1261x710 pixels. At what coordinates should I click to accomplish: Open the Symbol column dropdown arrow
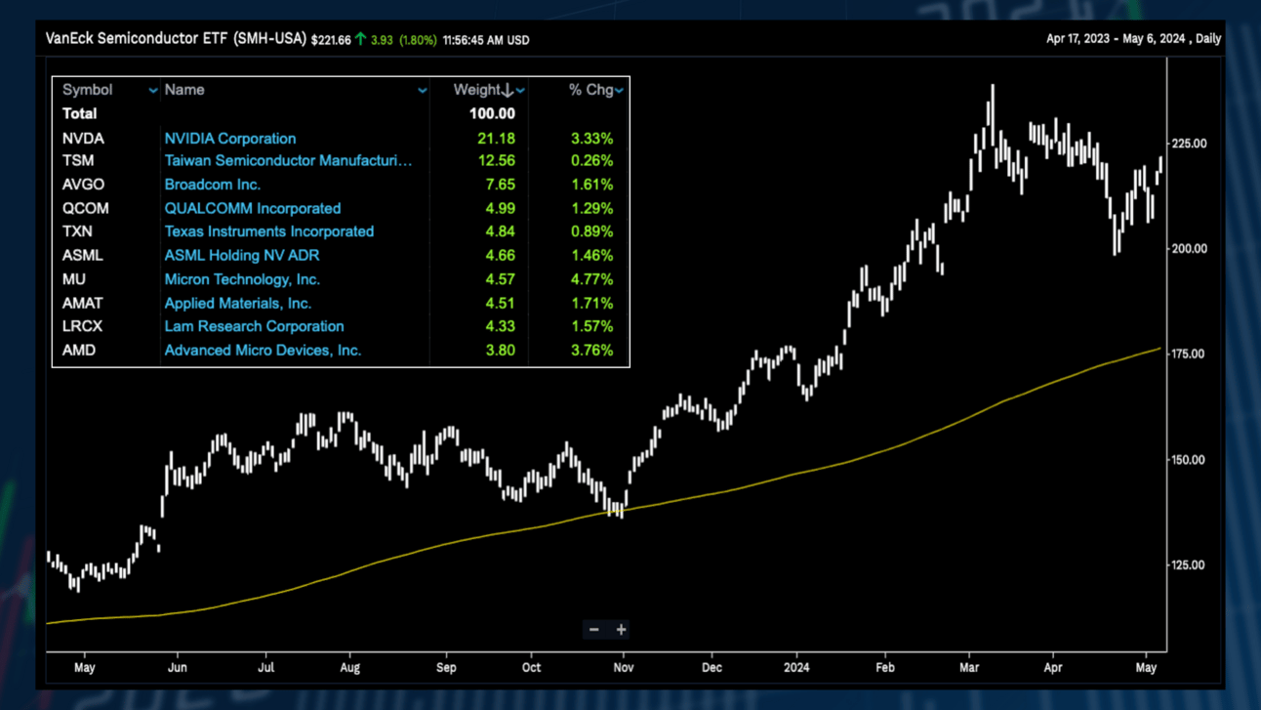tap(153, 91)
